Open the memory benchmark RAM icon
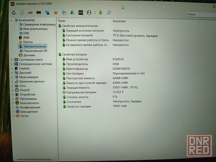The image size is (216, 162). [x=39, y=13]
